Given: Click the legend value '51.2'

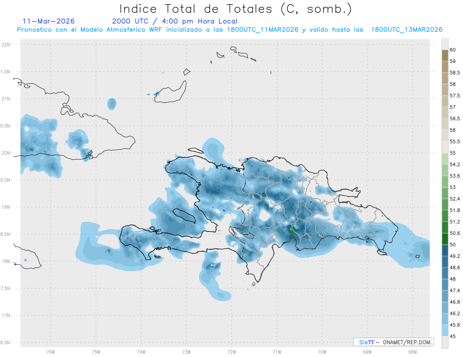Looking at the screenshot, I should tap(455, 221).
